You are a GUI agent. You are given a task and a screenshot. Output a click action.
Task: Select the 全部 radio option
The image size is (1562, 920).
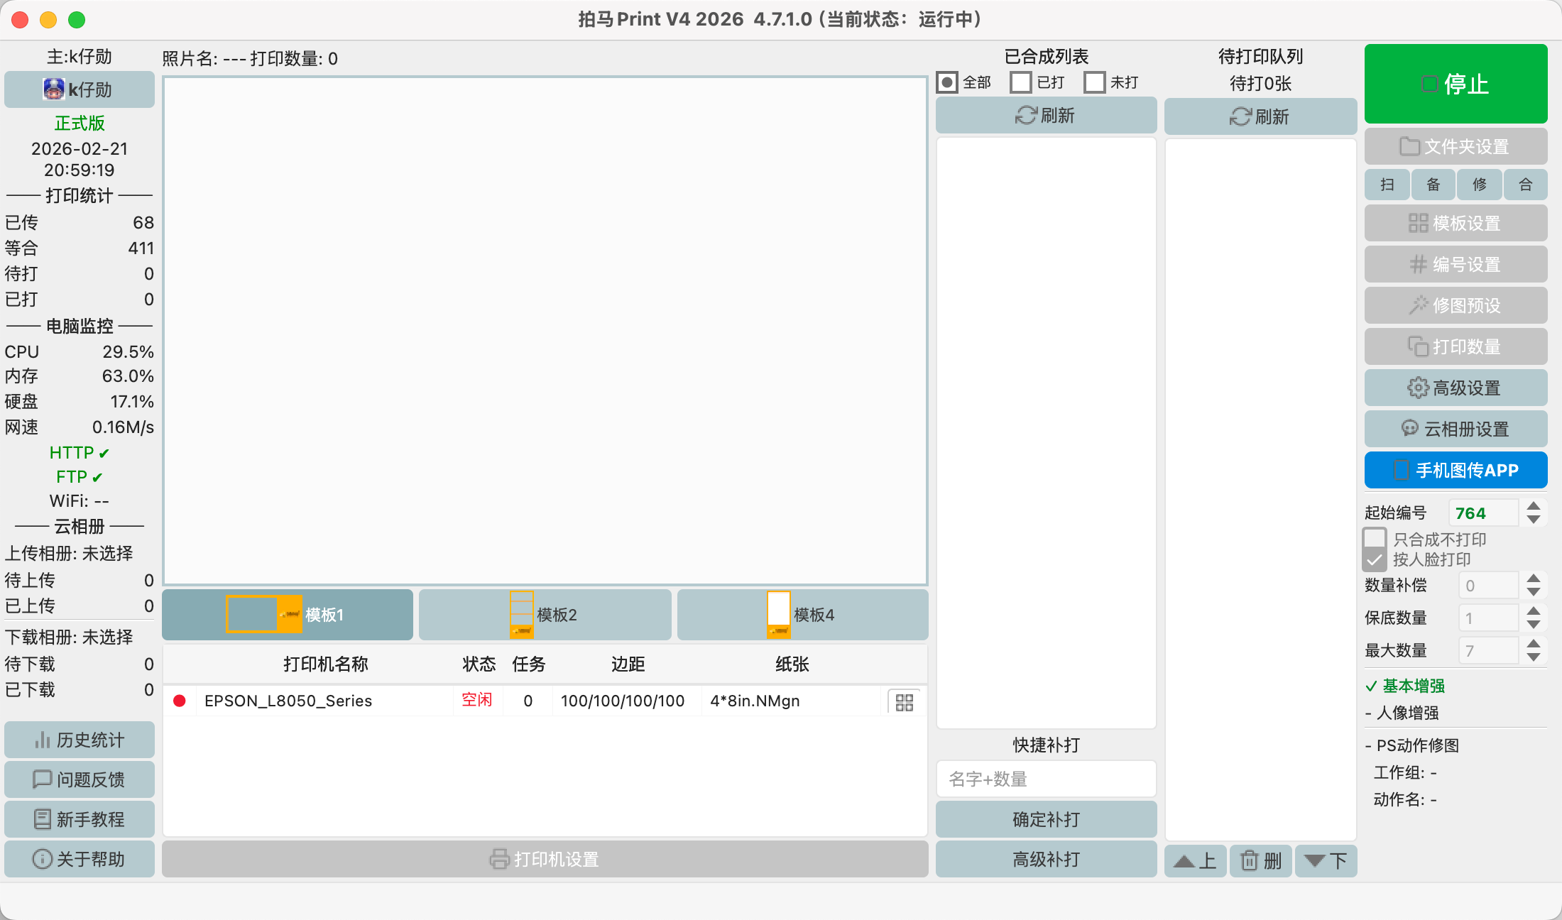947,82
